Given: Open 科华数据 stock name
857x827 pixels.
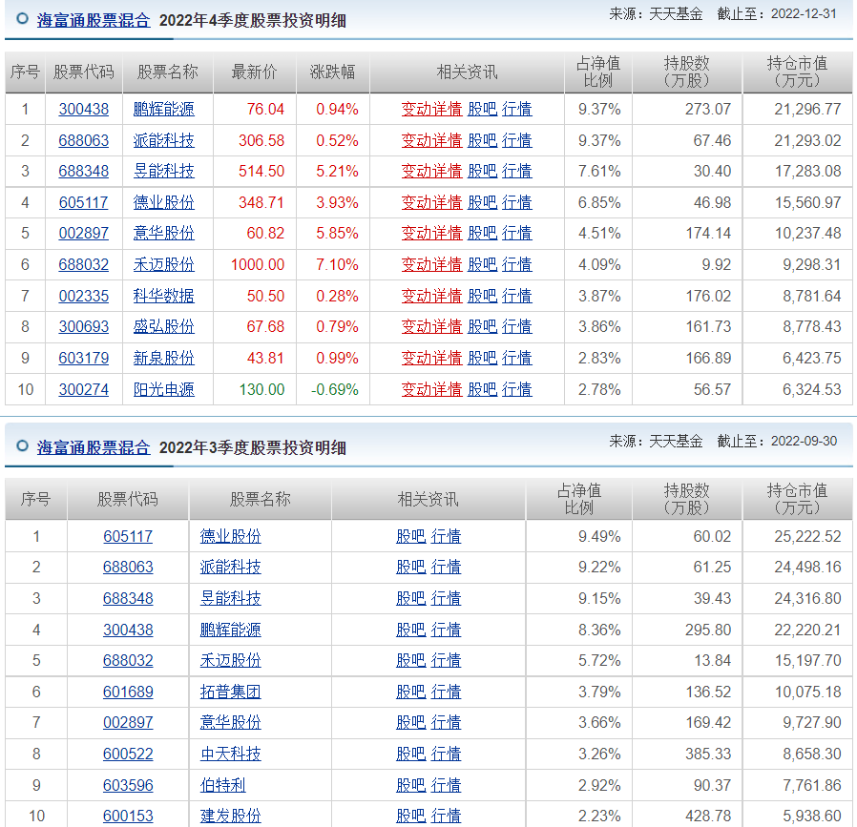Looking at the screenshot, I should [x=164, y=296].
